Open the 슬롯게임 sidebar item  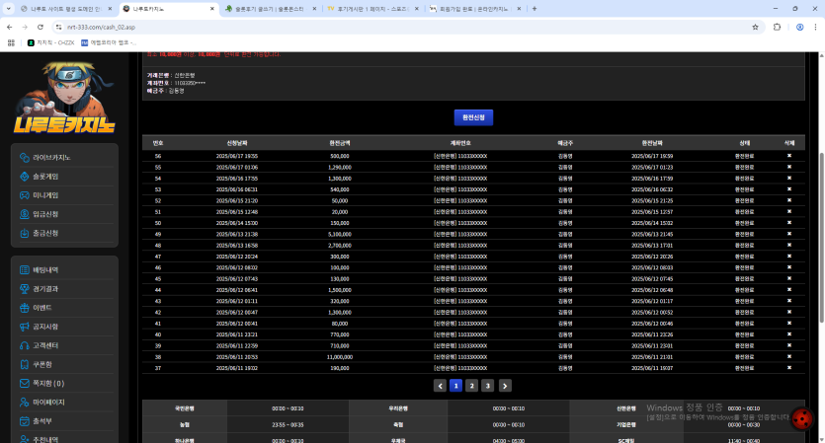(x=45, y=177)
